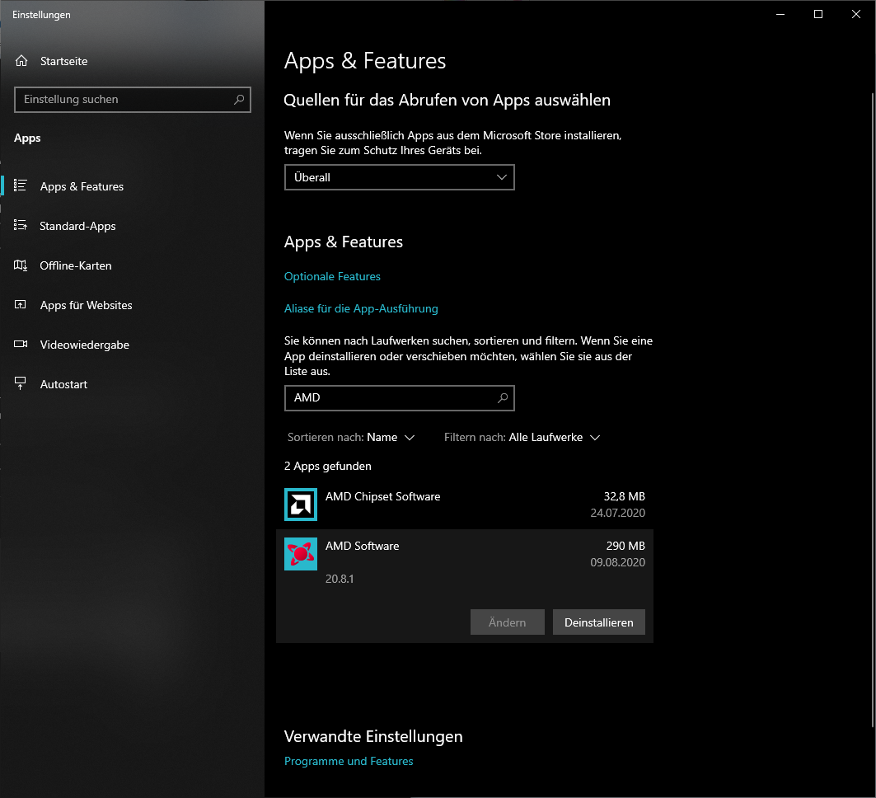Go to Standard-Apps settings
Viewport: 876px width, 798px height.
pos(77,227)
